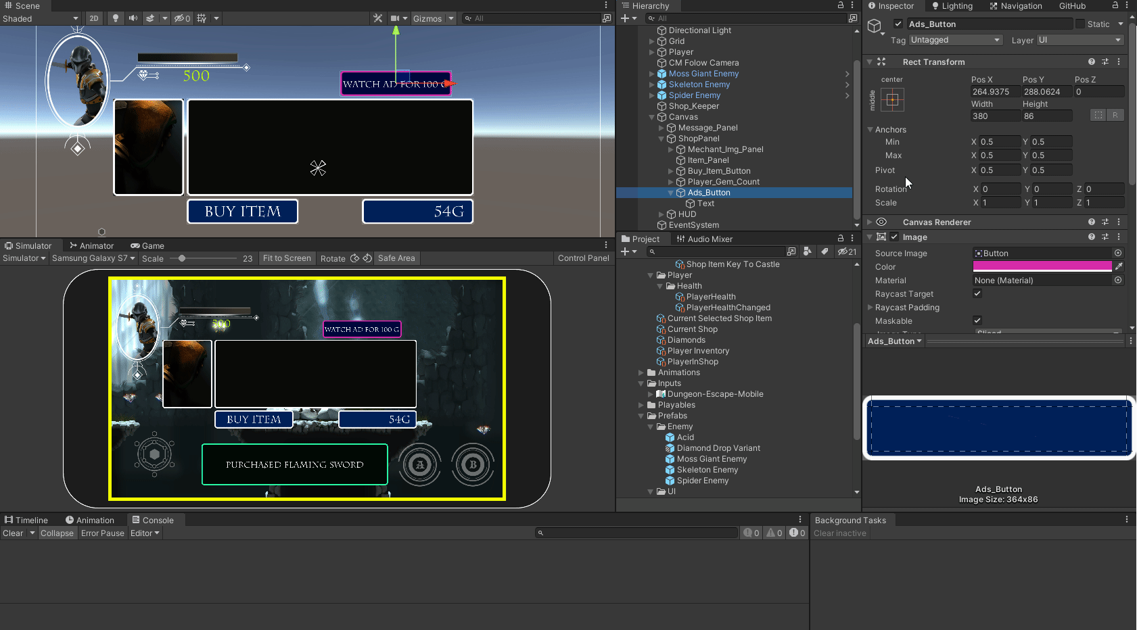Open Image component more options menu
Image resolution: width=1137 pixels, height=630 pixels.
[x=1119, y=237]
